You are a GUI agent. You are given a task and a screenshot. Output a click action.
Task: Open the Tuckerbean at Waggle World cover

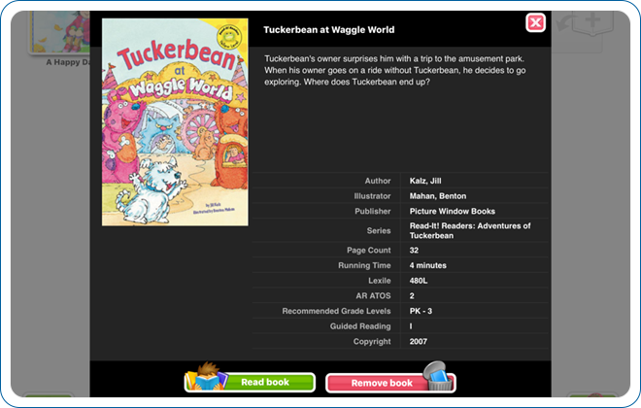pyautogui.click(x=175, y=121)
